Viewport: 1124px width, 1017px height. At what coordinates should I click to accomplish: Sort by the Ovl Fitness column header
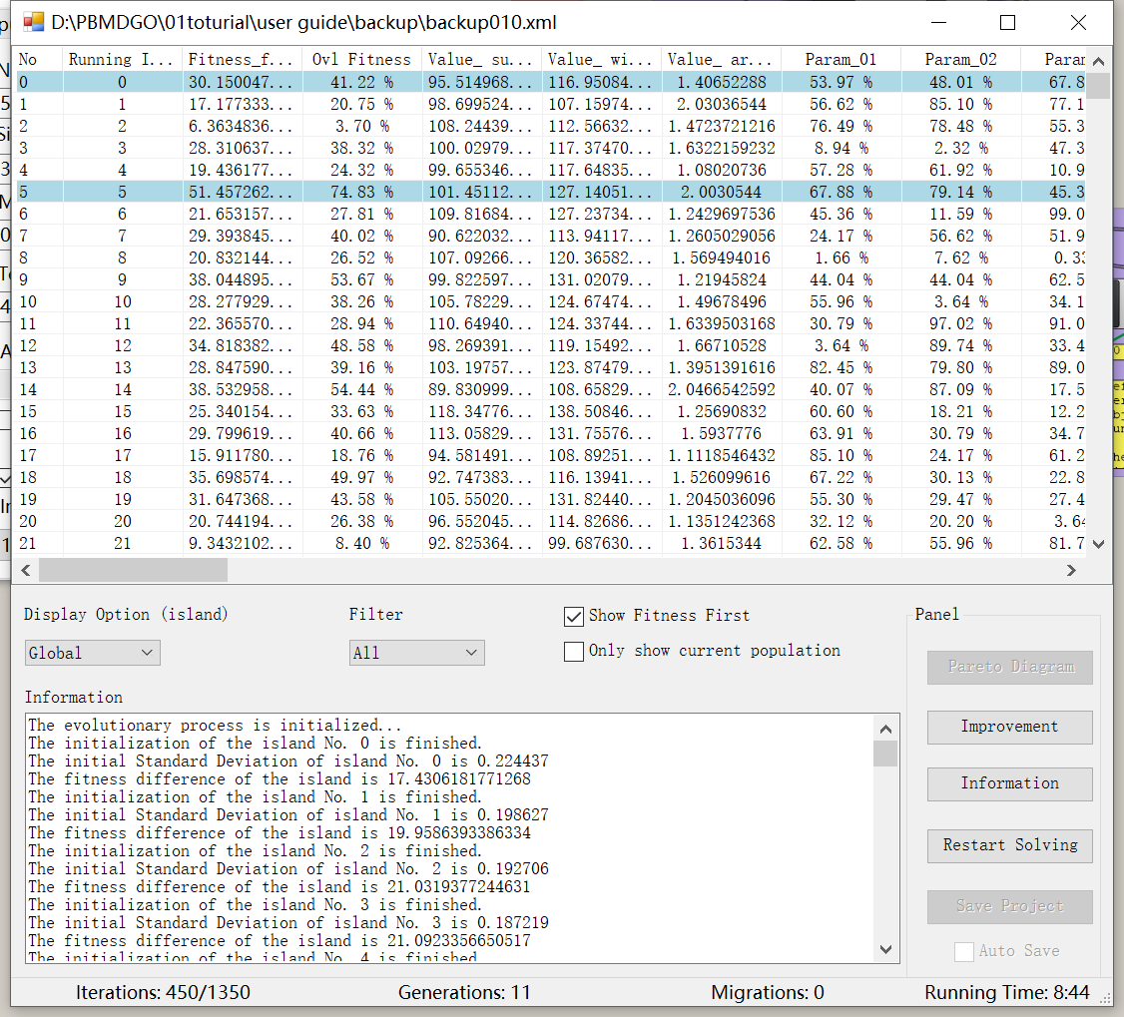click(362, 60)
